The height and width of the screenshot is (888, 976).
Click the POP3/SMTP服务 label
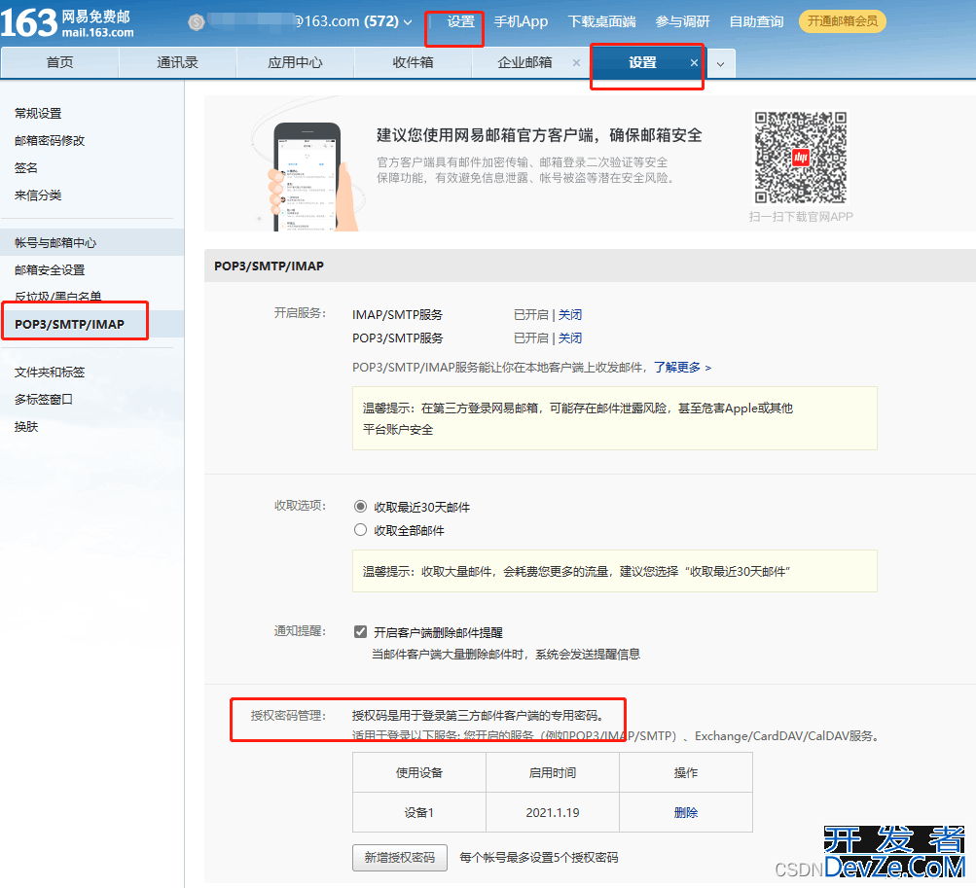[398, 337]
